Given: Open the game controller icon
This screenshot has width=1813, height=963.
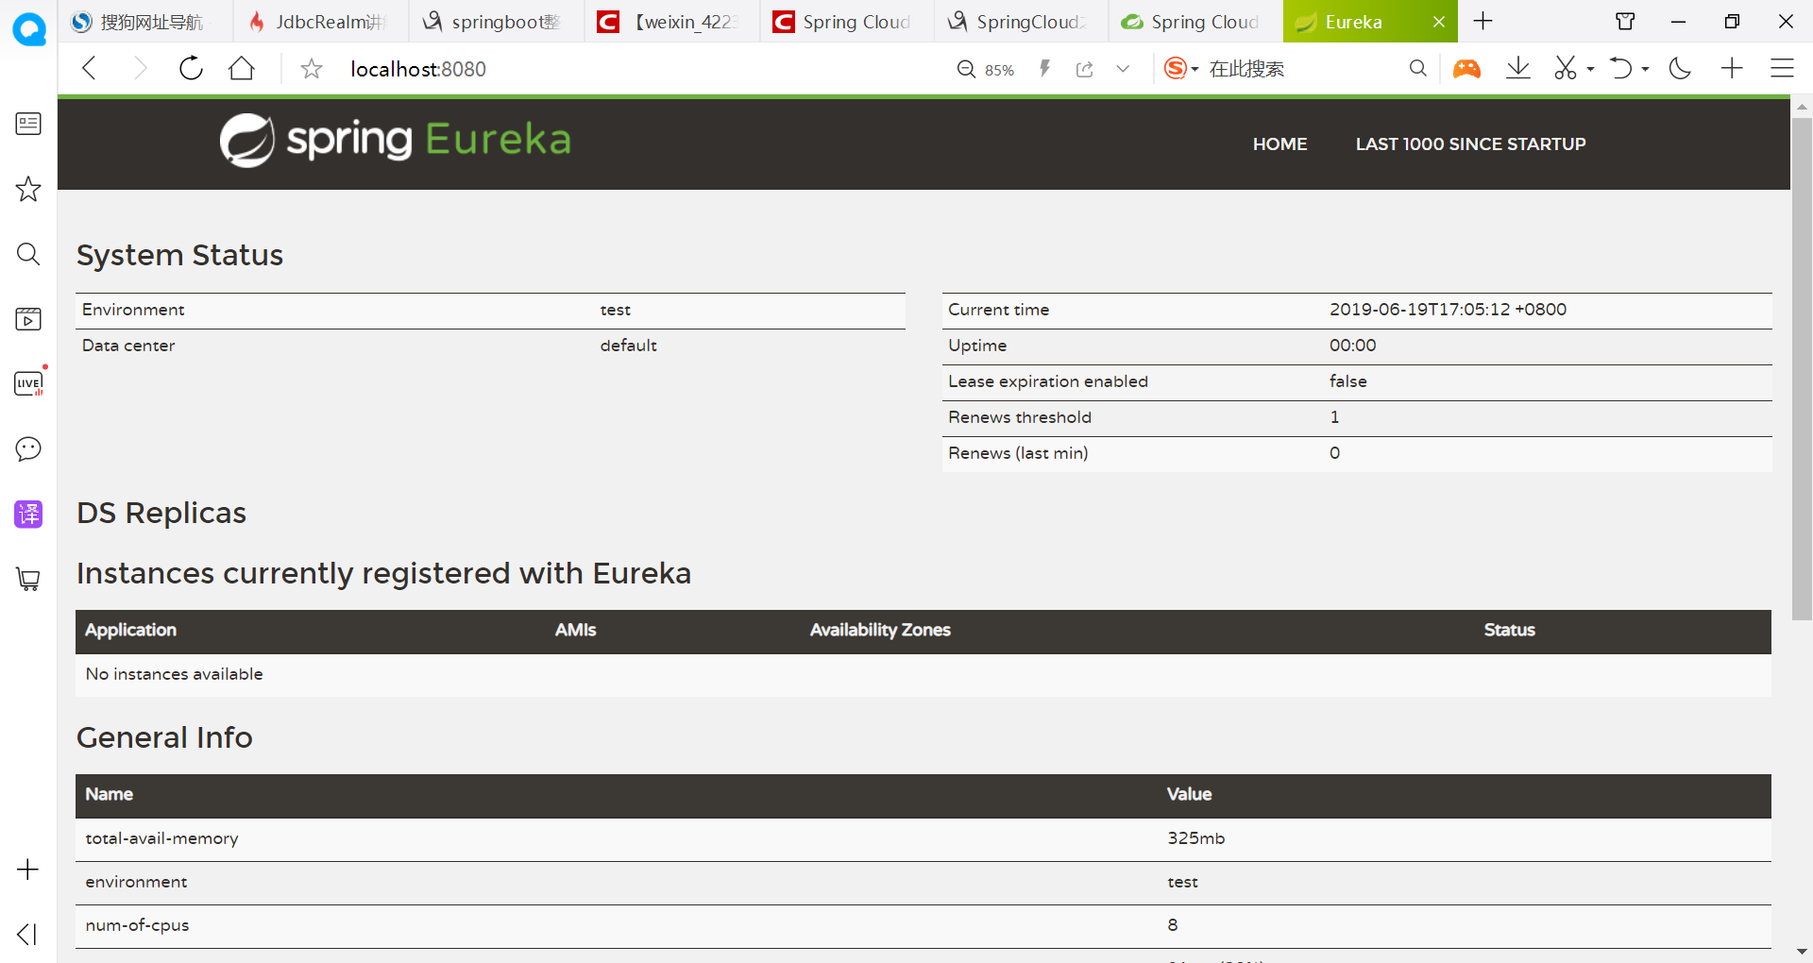Looking at the screenshot, I should pos(1466,68).
